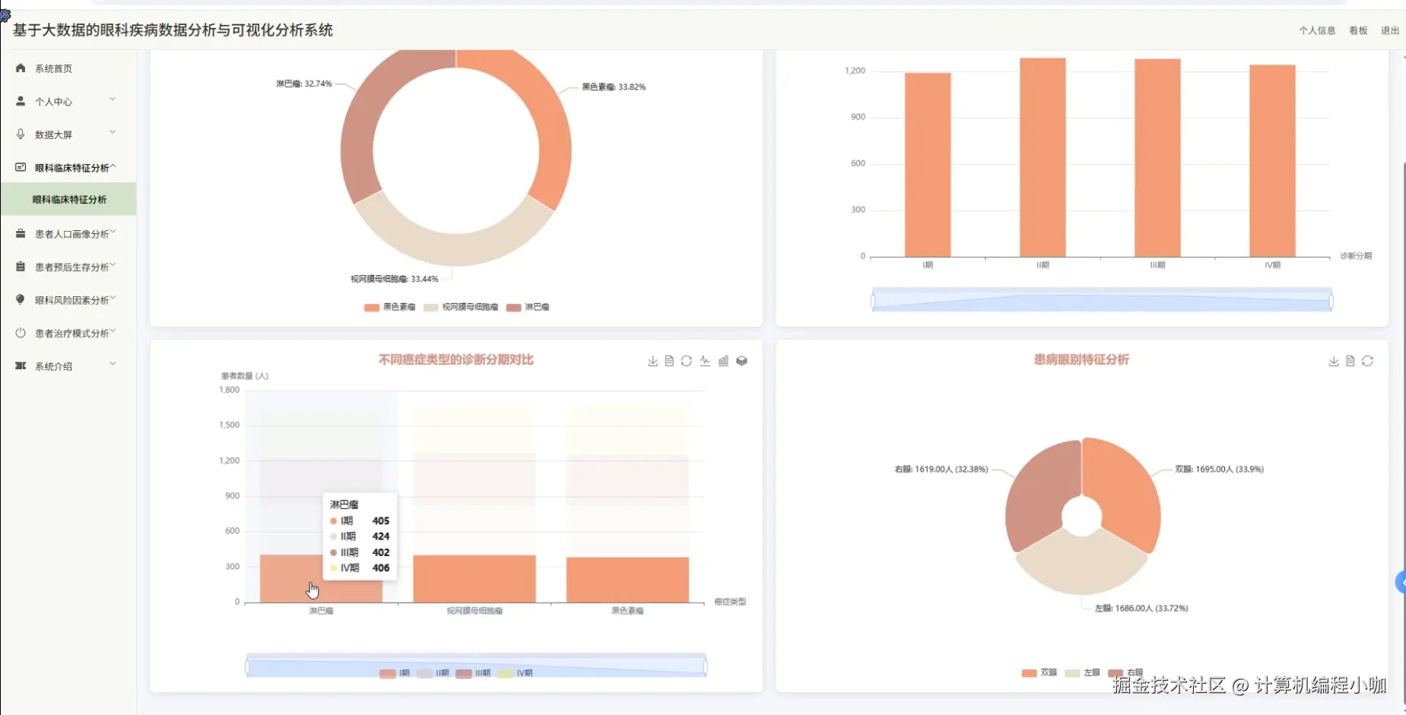Select the 眼科临床特征分析 submenu item
This screenshot has height=715, width=1406.
click(68, 199)
